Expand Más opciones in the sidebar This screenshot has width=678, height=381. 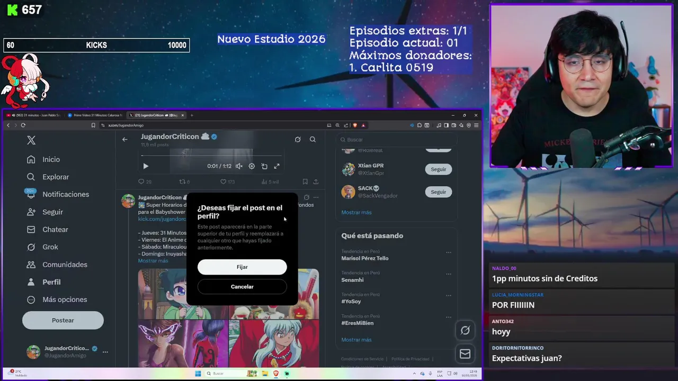pos(58,300)
